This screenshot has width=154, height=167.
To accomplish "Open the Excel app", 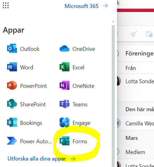I will pyautogui.click(x=72, y=67).
